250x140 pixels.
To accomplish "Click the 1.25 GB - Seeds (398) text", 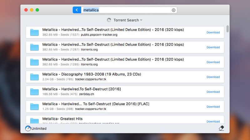I will 58,109.
